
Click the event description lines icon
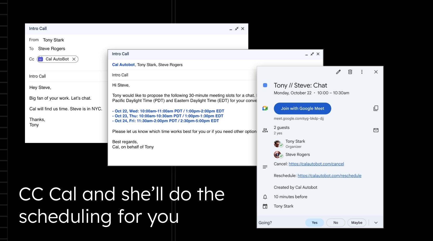coord(265,167)
